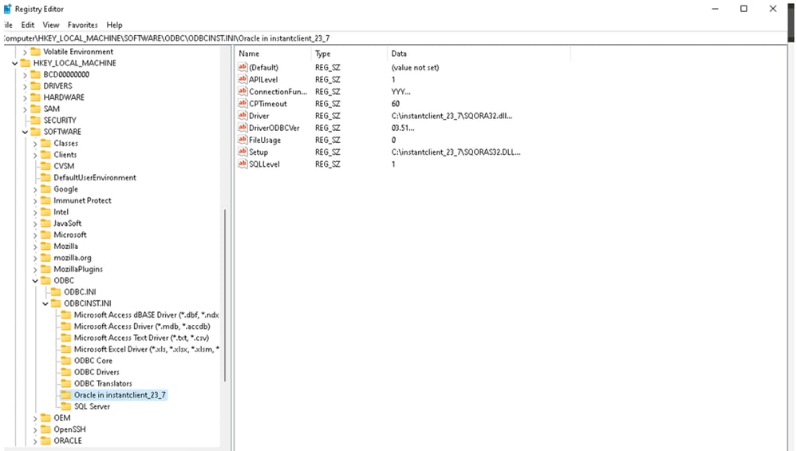Click string icon of APILevel value
The image size is (797, 451).
[x=243, y=79]
